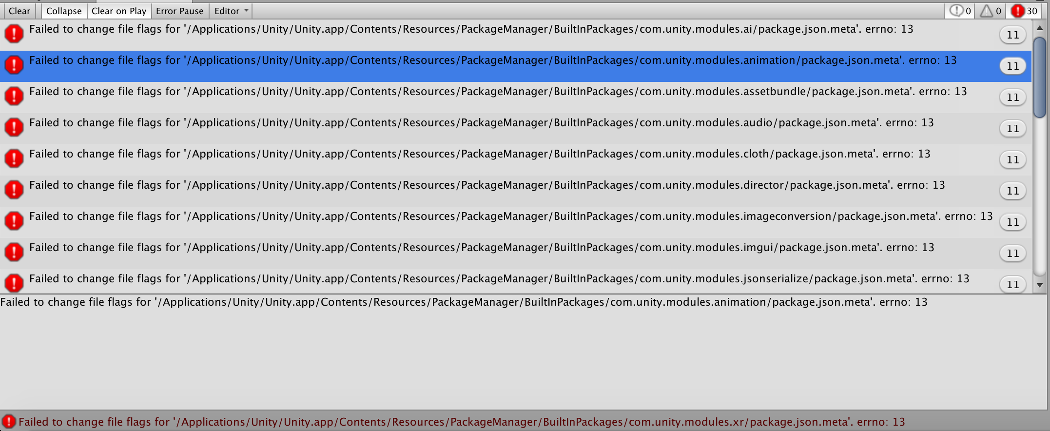This screenshot has height=431, width=1050.
Task: Toggle the Collapse option
Action: point(64,11)
